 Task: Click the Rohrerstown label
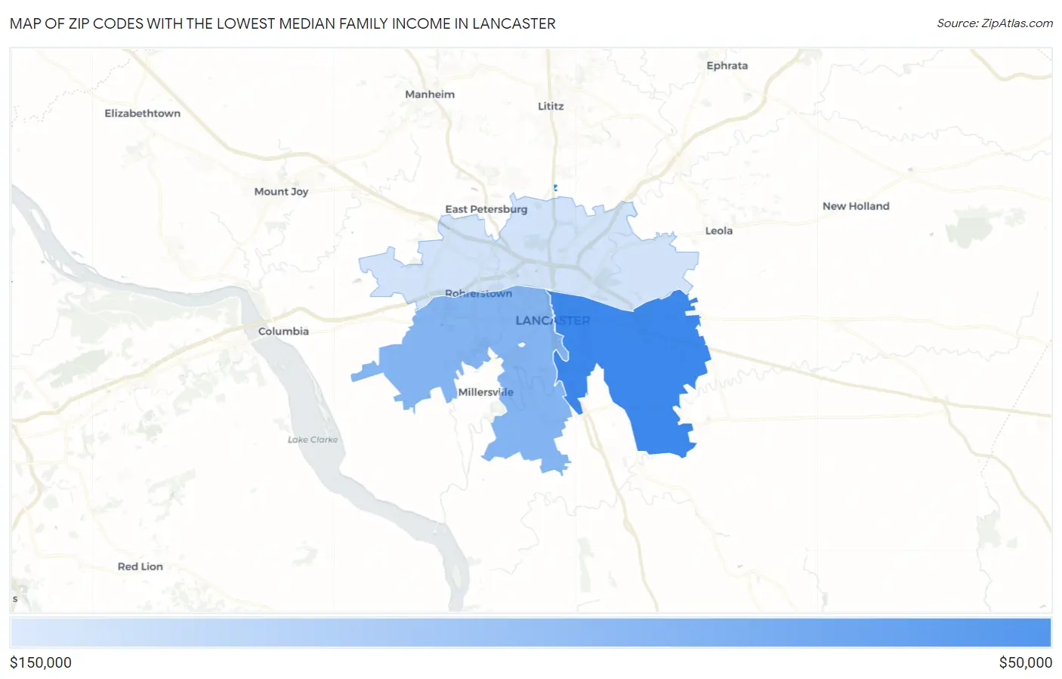[x=478, y=294]
